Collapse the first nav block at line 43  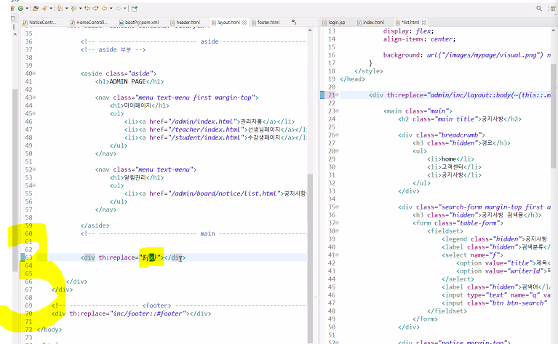34,97
